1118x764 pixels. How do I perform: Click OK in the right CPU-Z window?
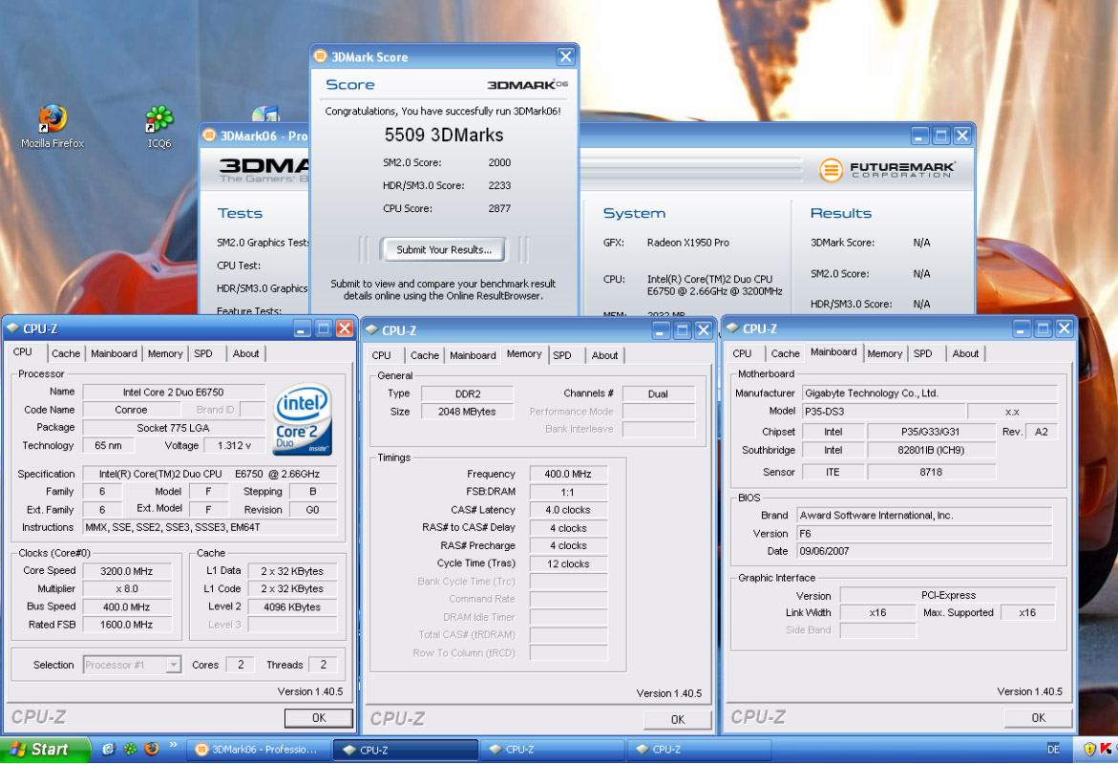tap(1038, 717)
